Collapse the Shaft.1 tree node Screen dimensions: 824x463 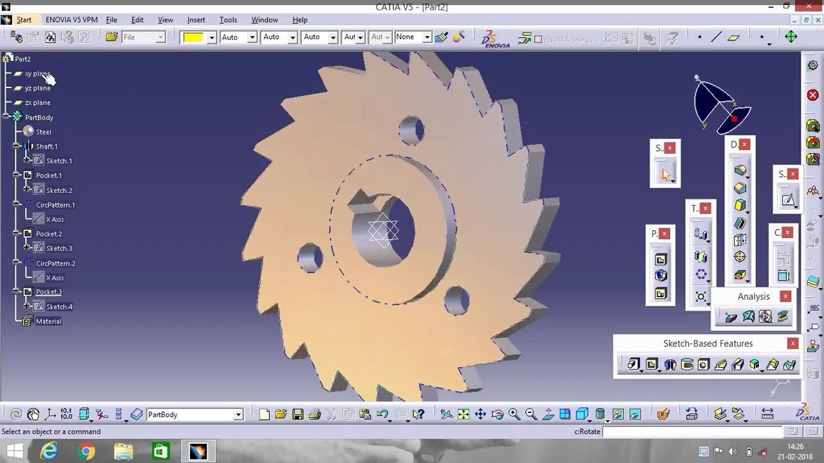coord(16,146)
